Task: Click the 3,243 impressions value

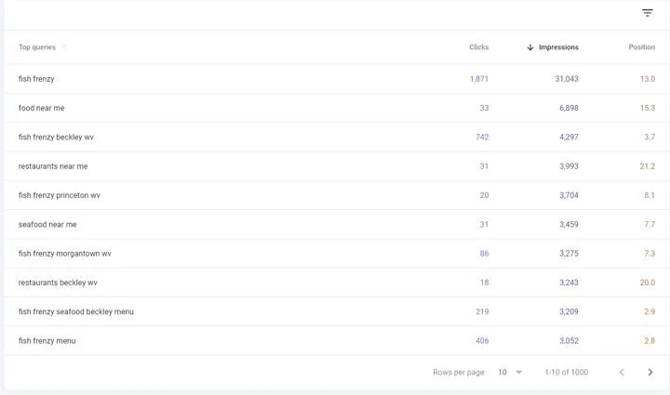Action: point(569,283)
